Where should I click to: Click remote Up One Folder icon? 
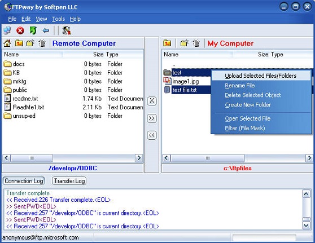pyautogui.click(x=19, y=43)
